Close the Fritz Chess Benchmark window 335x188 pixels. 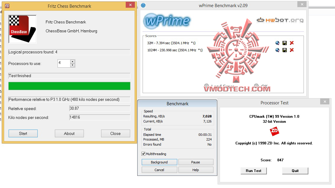click(130, 5)
